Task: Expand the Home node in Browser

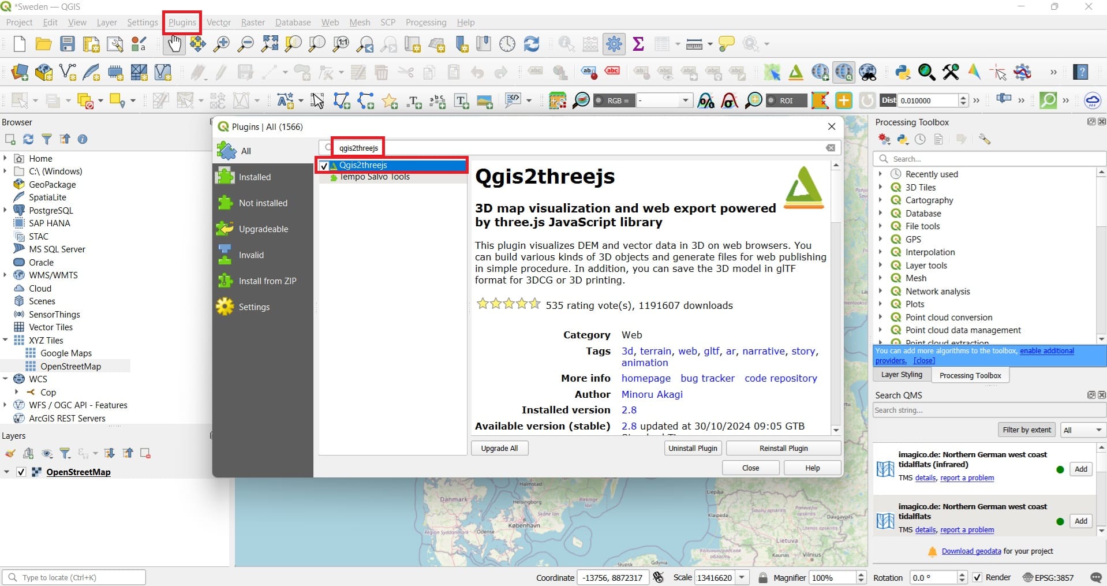Action: (5, 158)
